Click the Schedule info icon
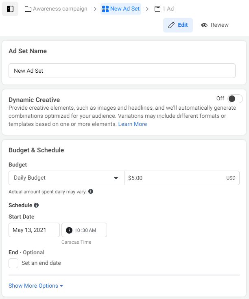This screenshot has width=249, height=299. (36, 205)
